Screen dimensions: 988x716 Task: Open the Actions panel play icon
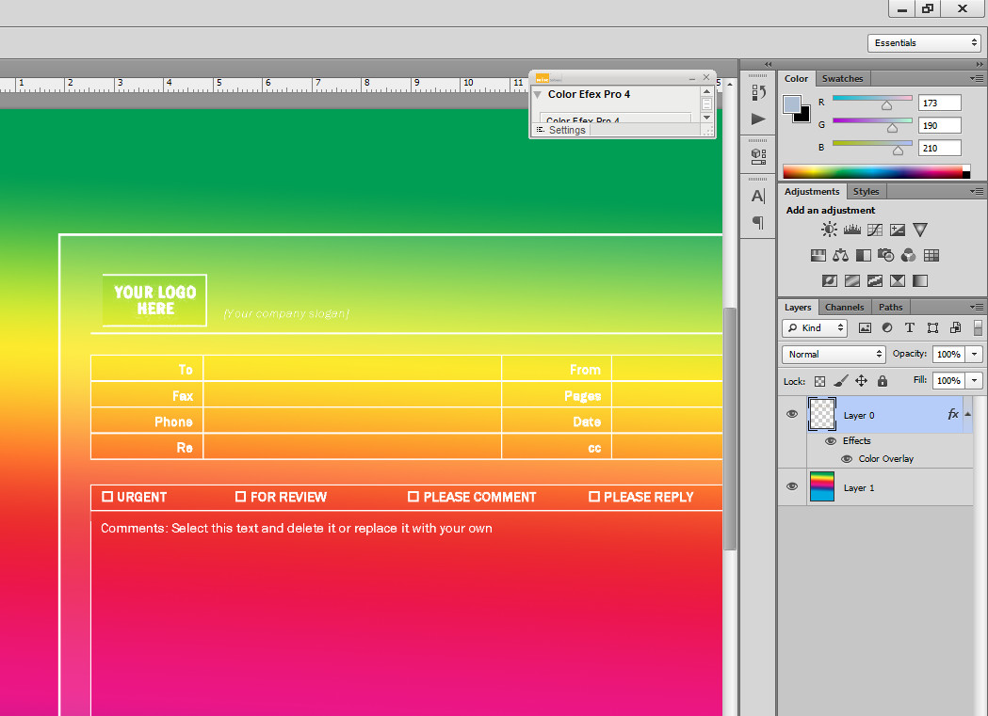click(758, 119)
